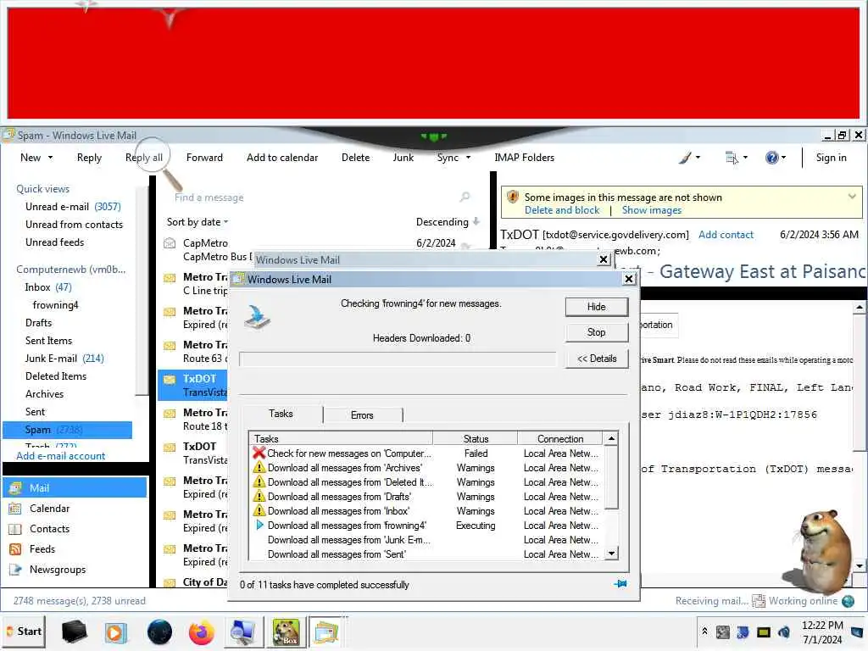Click the envelope icon beside CapMetro message
Screen dimensions: 868x651
pos(170,243)
